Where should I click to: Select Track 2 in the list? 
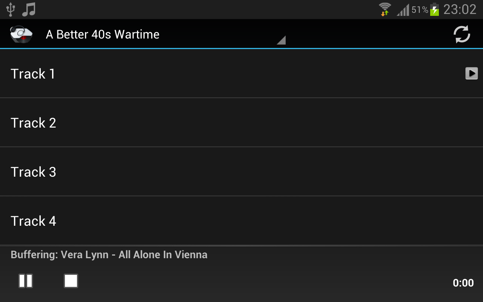click(241, 122)
